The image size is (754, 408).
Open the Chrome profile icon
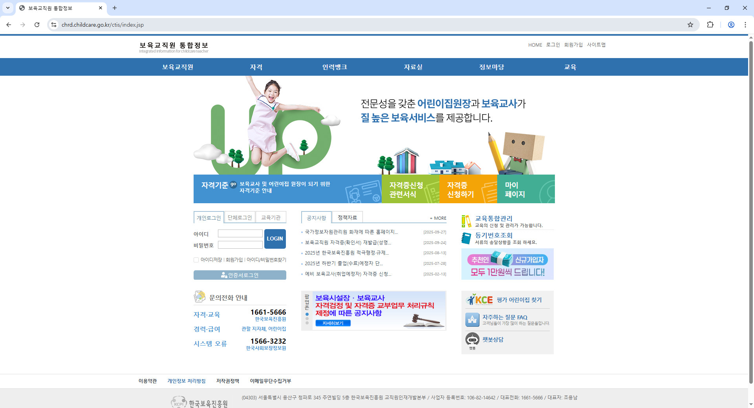[x=731, y=25]
